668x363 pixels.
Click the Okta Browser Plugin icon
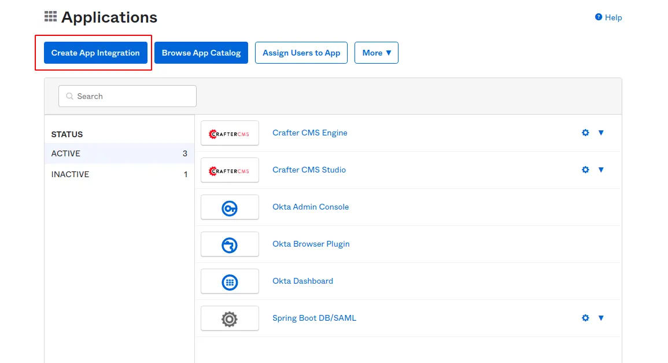click(230, 245)
